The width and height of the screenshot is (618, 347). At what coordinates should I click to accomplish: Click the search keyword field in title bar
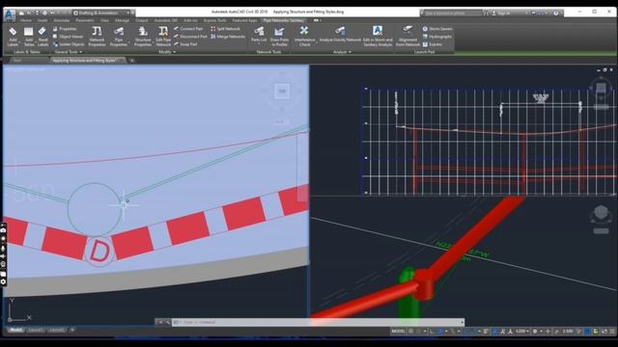[452, 13]
